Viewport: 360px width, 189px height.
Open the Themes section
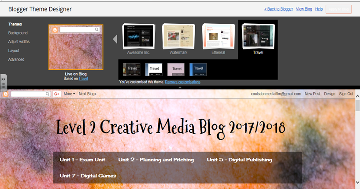[x=15, y=24]
